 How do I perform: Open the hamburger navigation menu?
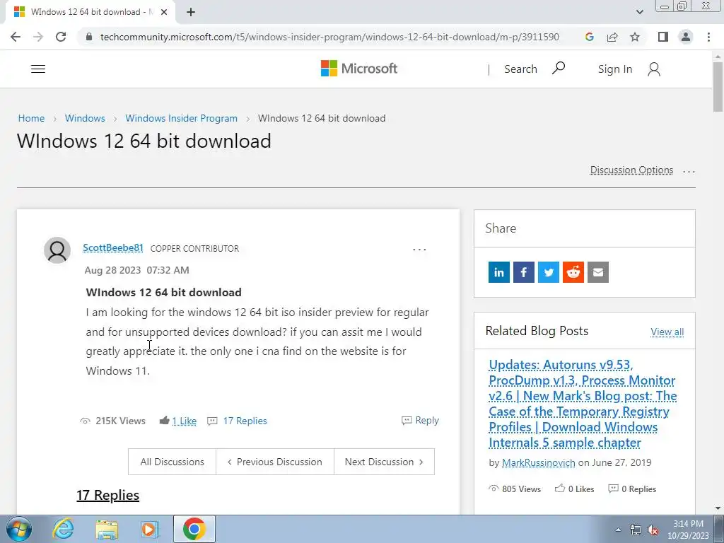coord(38,69)
